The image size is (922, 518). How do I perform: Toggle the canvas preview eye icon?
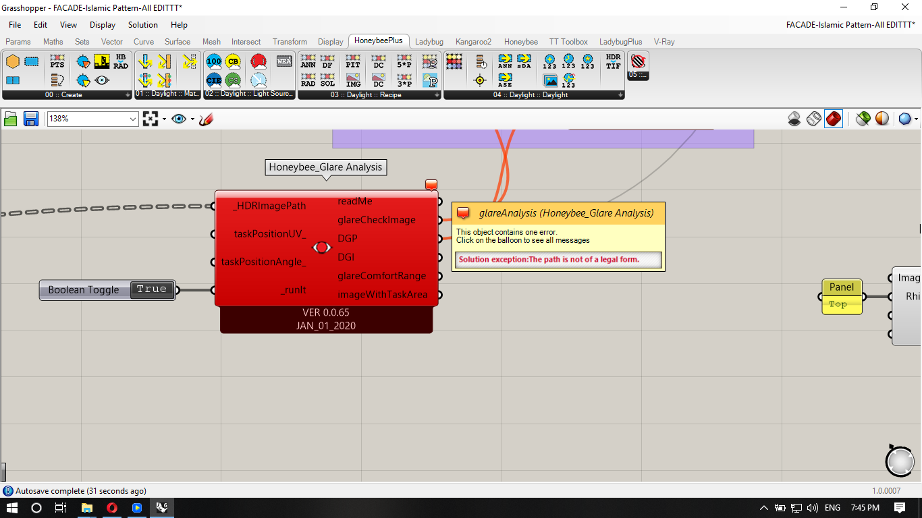tap(178, 119)
